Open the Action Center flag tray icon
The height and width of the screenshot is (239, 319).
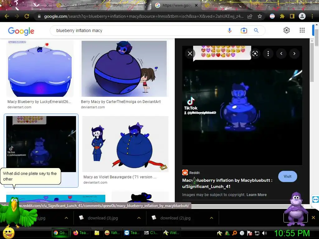point(250,233)
